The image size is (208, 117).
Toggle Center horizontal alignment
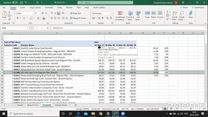tap(55, 18)
